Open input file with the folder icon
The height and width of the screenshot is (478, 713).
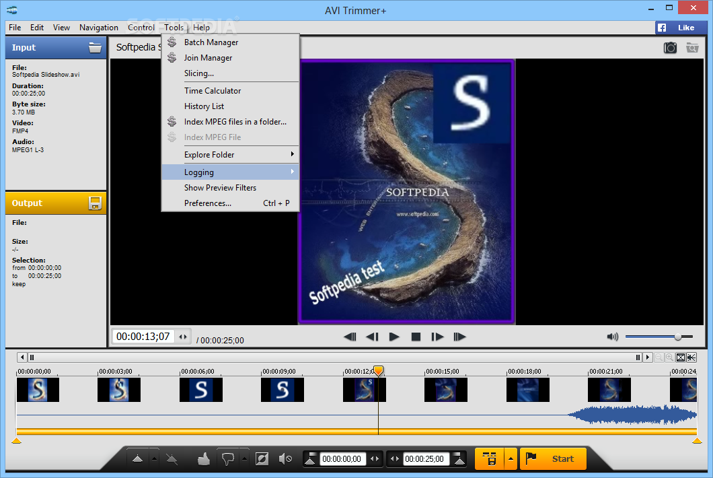[x=95, y=47]
